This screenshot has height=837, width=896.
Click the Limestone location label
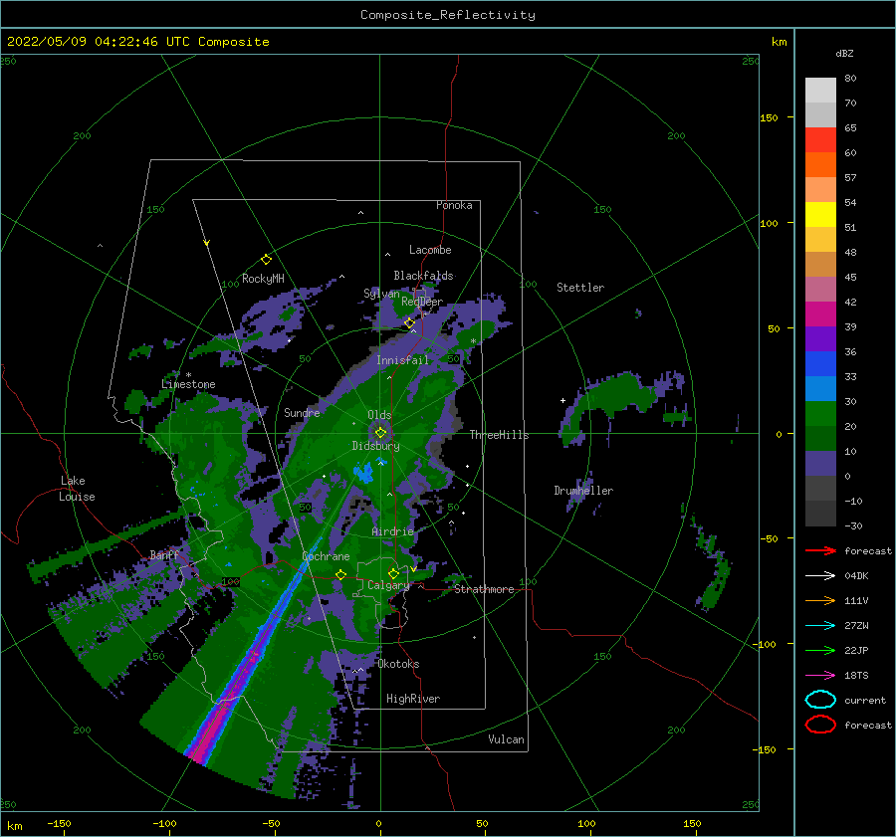click(188, 384)
